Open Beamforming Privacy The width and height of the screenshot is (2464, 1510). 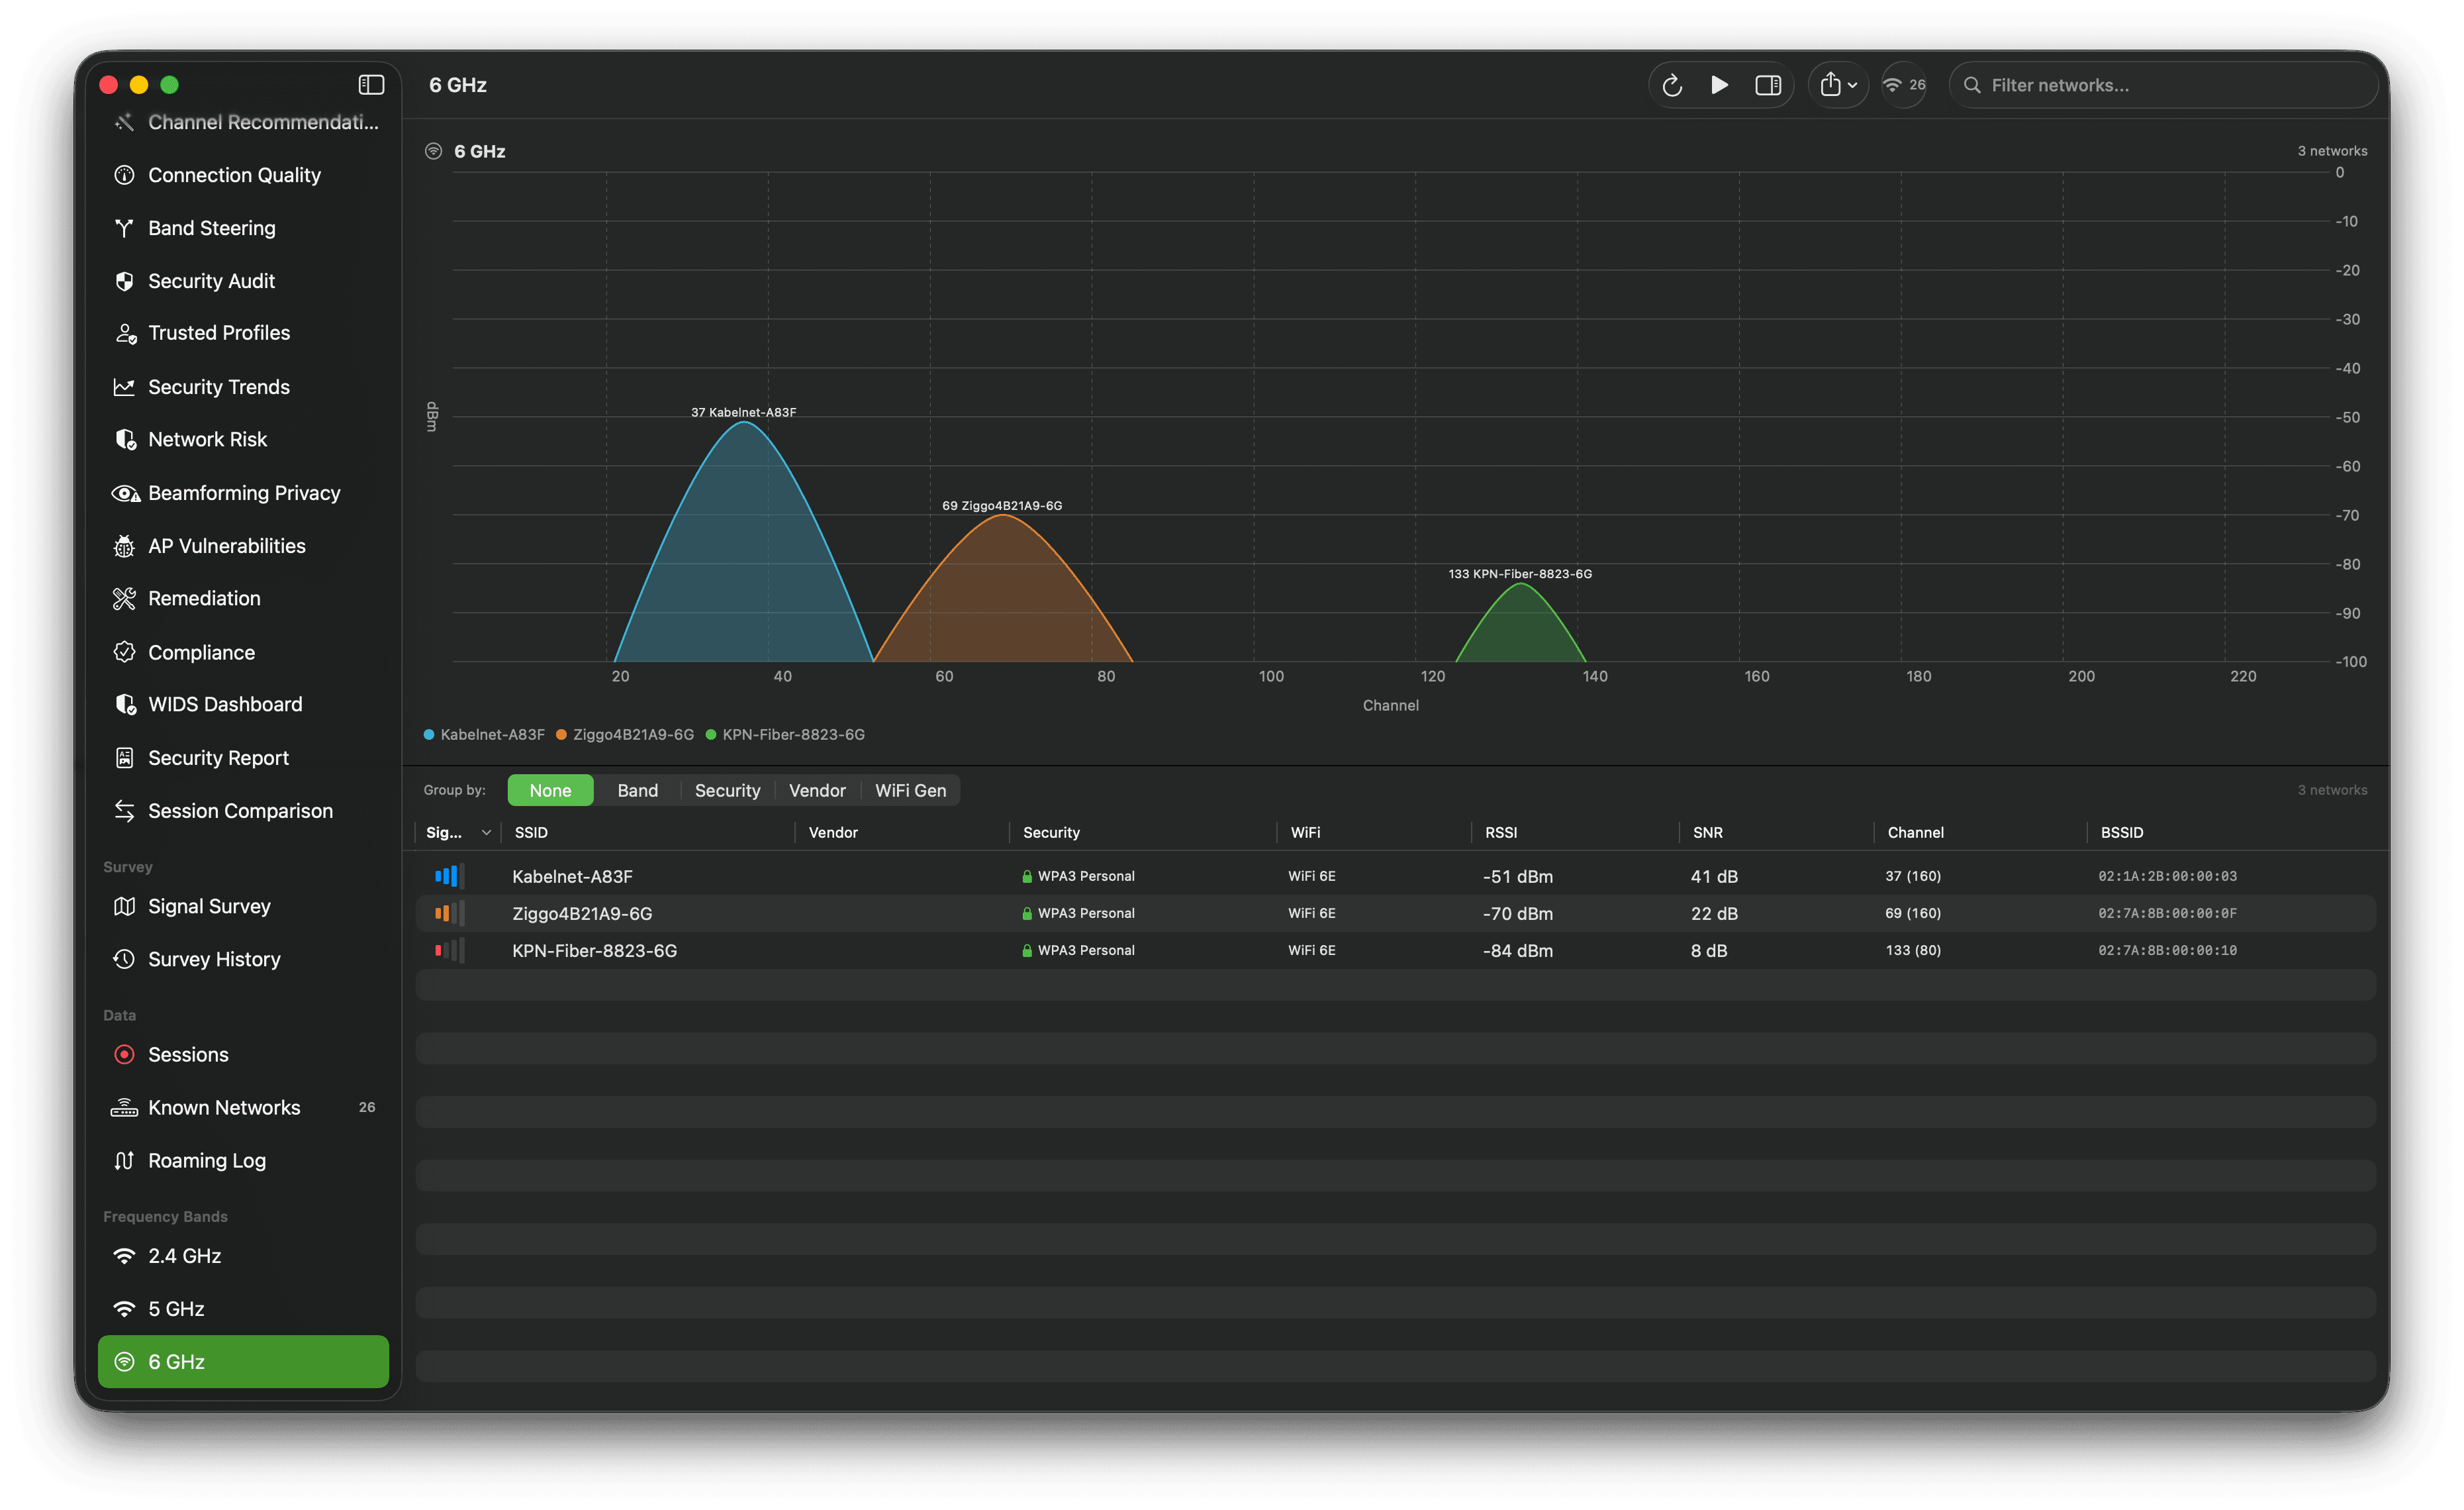(x=244, y=493)
